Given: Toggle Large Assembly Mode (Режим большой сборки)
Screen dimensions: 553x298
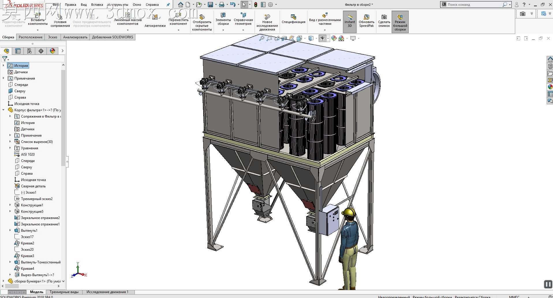Looking at the screenshot, I should (x=400, y=22).
